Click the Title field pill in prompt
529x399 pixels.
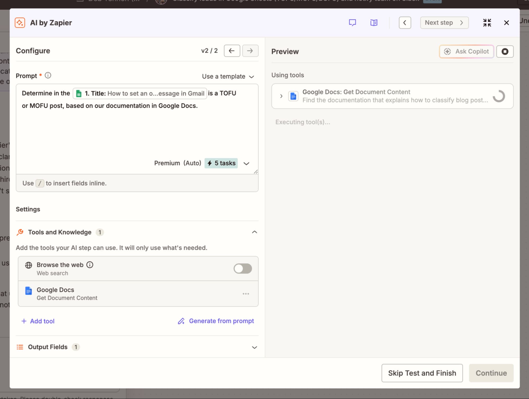click(140, 93)
